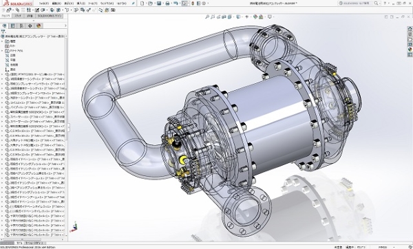Open the second CommandManager tab, スケッチ
The width and height of the screenshot is (413, 249).
[18, 16]
